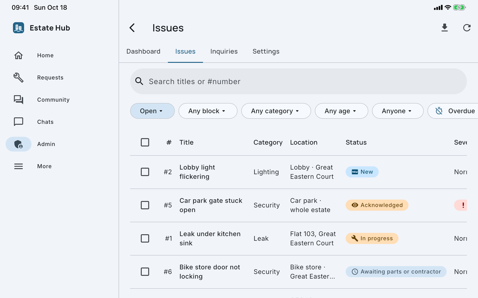Click the search magnifier icon
Image resolution: width=478 pixels, height=298 pixels.
point(139,81)
